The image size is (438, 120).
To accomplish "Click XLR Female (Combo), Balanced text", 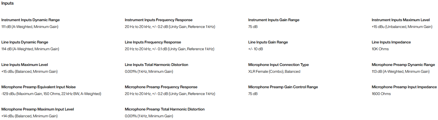I will [x=274, y=71].
